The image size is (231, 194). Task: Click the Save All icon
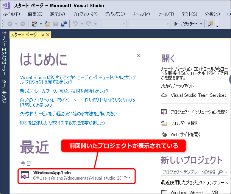(x=64, y=24)
